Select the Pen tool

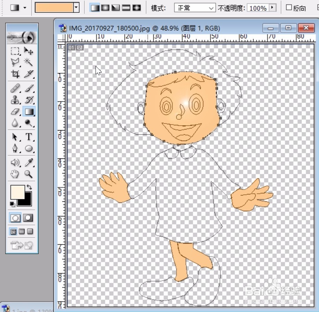15,148
